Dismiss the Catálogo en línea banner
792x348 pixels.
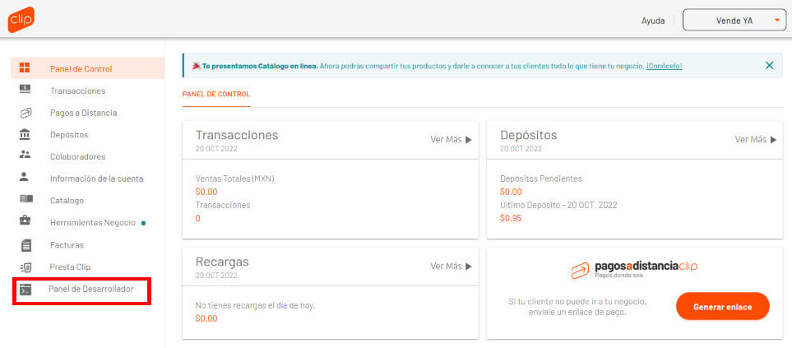(x=769, y=65)
